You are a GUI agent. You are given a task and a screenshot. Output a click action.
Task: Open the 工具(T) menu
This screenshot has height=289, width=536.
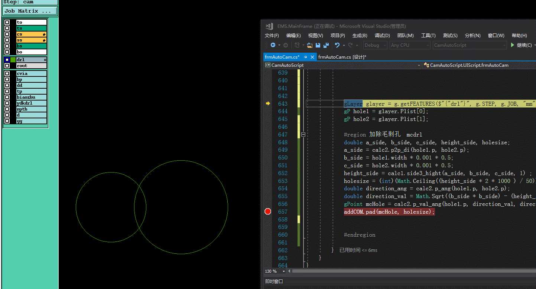tap(428, 36)
